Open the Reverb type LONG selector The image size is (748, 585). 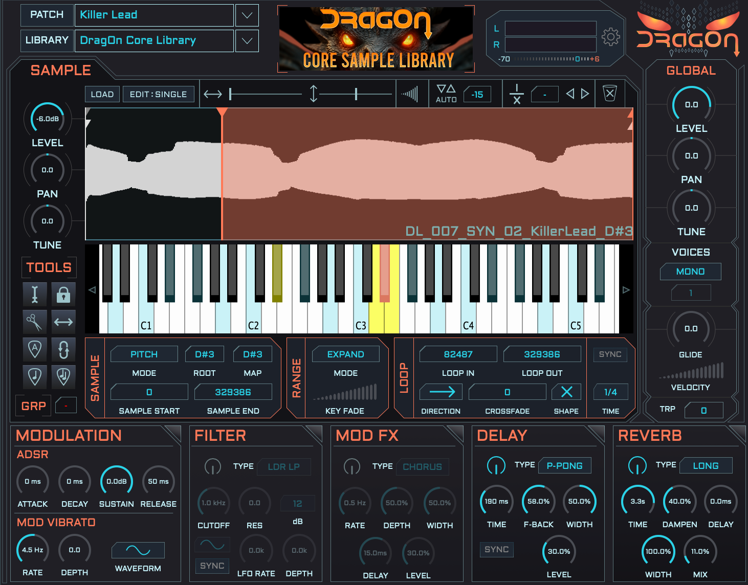point(706,466)
